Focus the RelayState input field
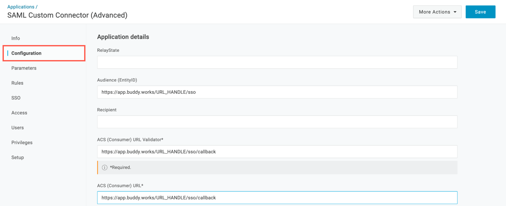The width and height of the screenshot is (506, 206). [277, 62]
